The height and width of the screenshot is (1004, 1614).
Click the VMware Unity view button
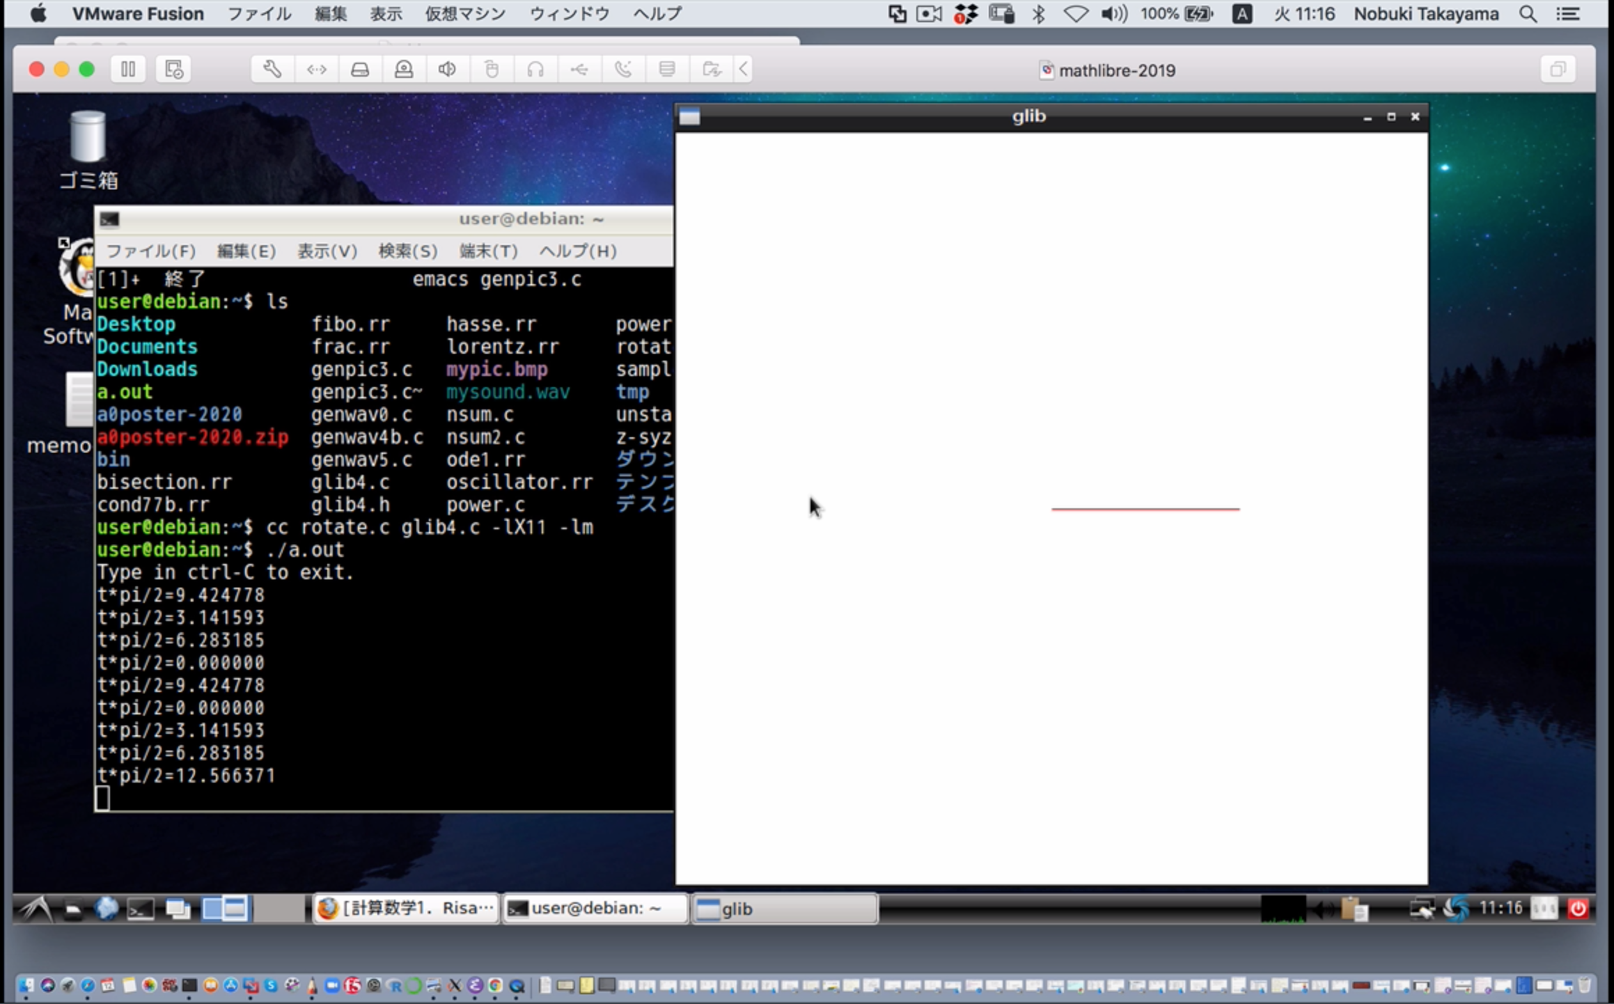click(1558, 69)
